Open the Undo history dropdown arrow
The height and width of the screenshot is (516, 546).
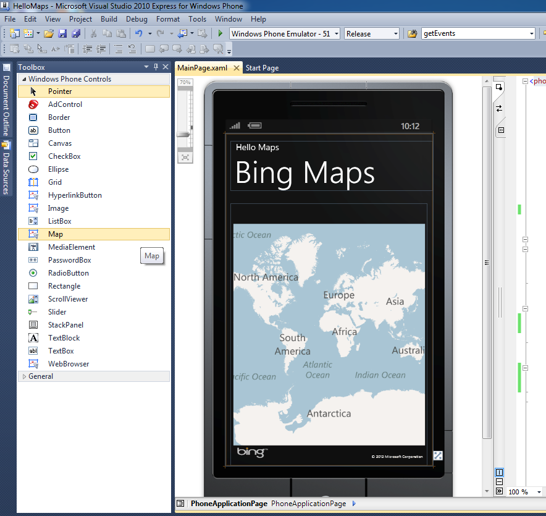click(x=149, y=34)
